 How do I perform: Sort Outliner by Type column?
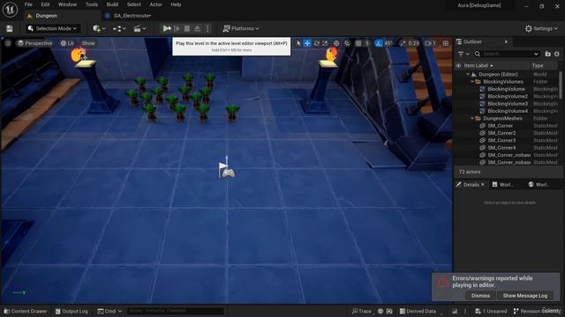(538, 66)
